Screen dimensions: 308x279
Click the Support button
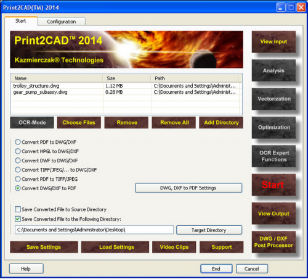(x=222, y=247)
